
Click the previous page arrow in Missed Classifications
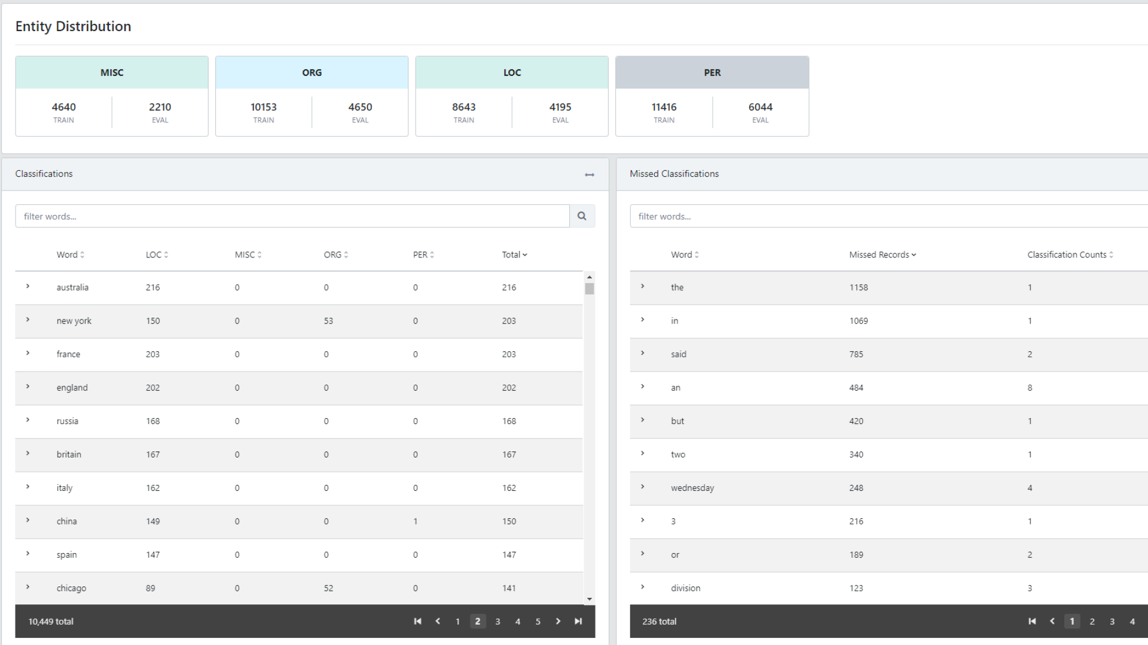coord(1052,621)
